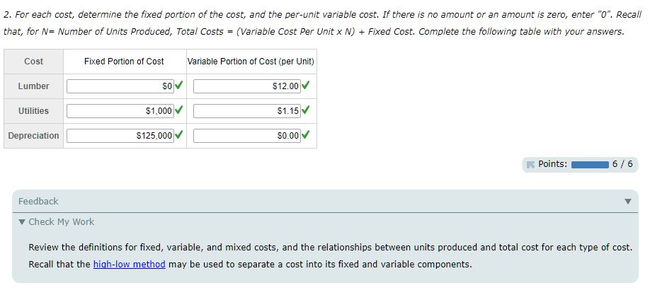Click the green checkmark beside Lumber fixed cost
The image size is (650, 295).
coord(178,86)
